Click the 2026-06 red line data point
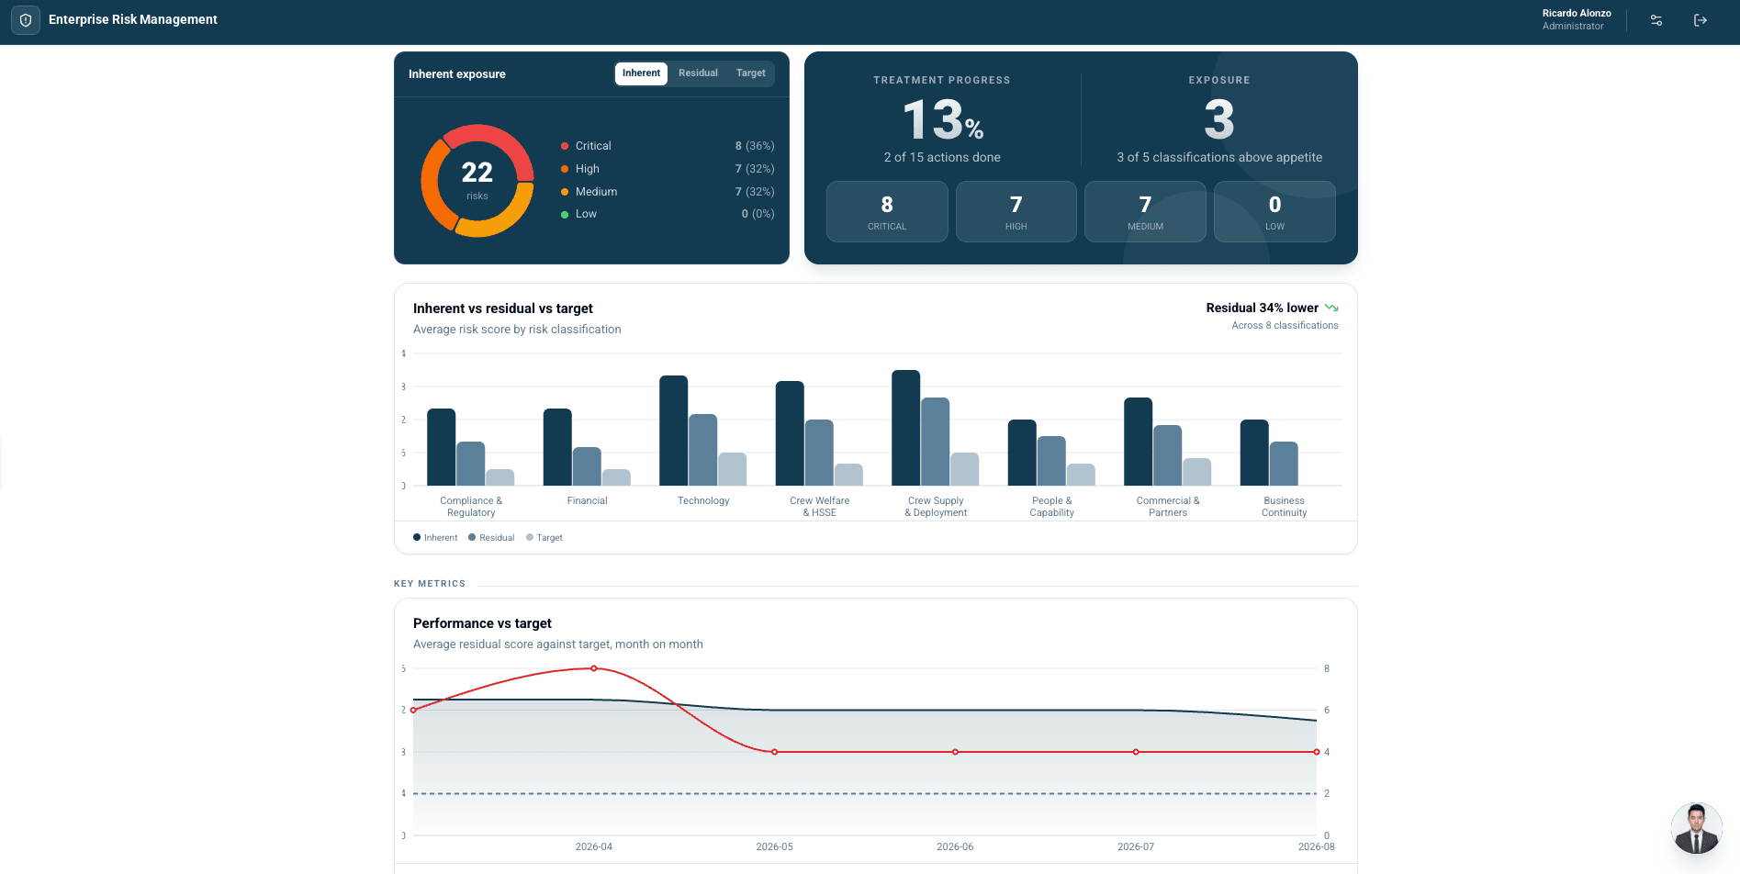The height and width of the screenshot is (874, 1740). (x=955, y=752)
